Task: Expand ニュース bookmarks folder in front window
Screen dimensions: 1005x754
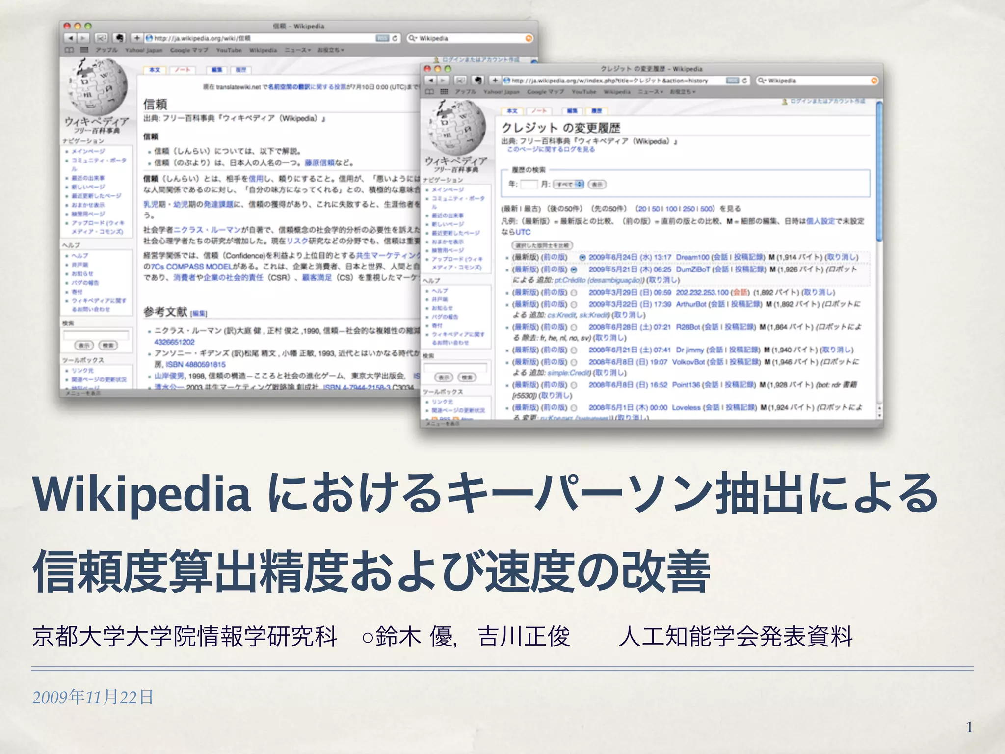Action: click(x=651, y=92)
